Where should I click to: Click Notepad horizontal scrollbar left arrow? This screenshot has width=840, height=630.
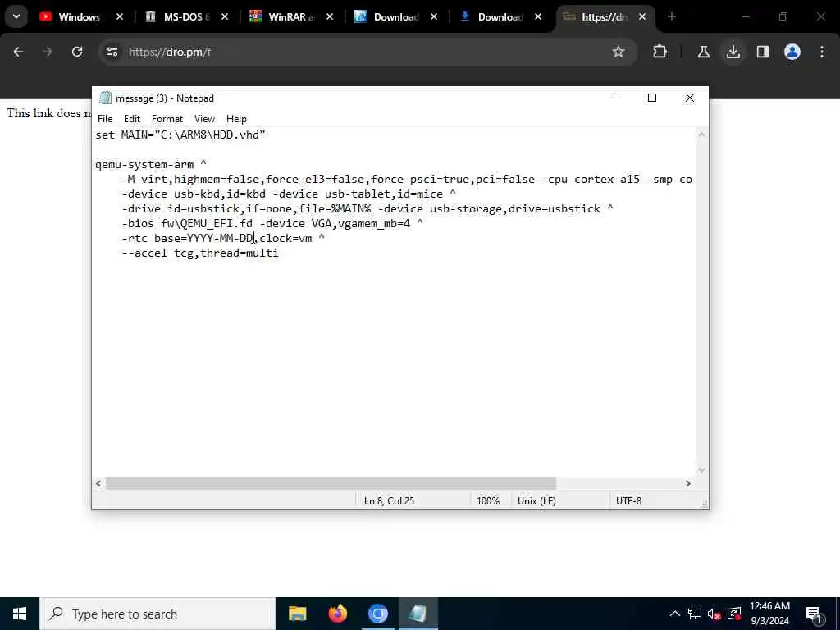[x=98, y=484]
